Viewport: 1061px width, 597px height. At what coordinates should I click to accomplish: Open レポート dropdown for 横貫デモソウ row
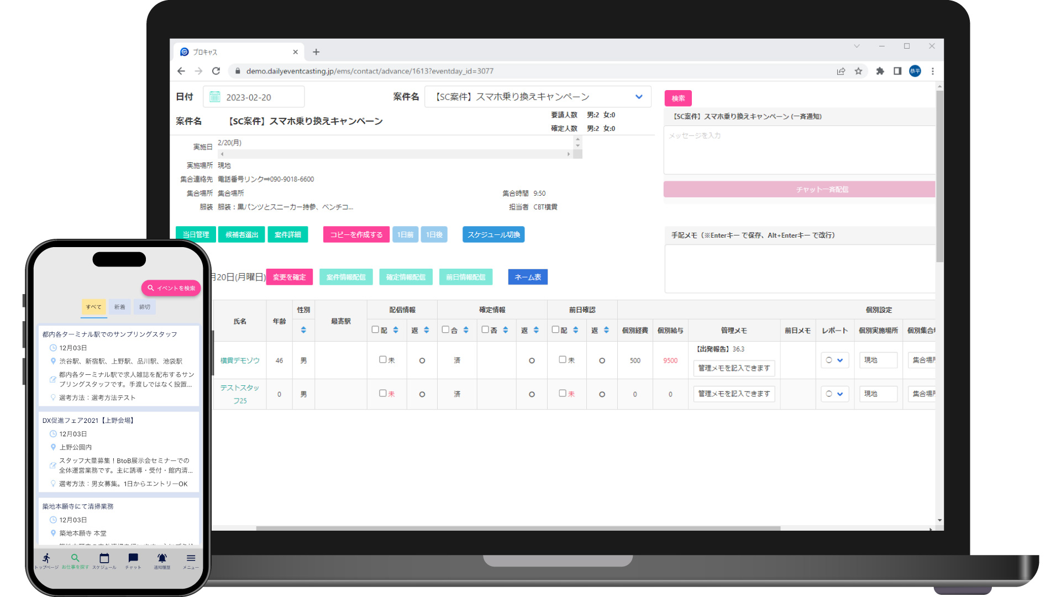coord(834,360)
